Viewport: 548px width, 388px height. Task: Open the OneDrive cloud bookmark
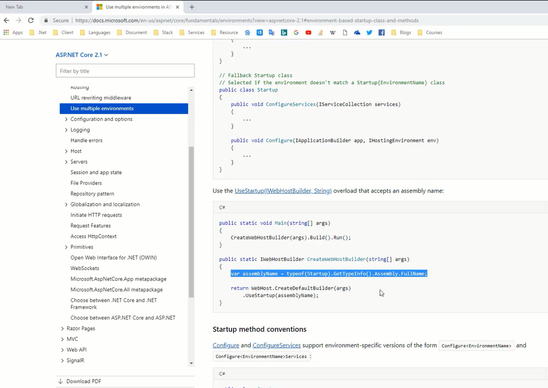click(357, 33)
